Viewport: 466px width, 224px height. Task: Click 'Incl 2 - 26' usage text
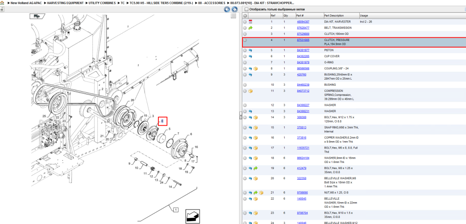point(366,22)
